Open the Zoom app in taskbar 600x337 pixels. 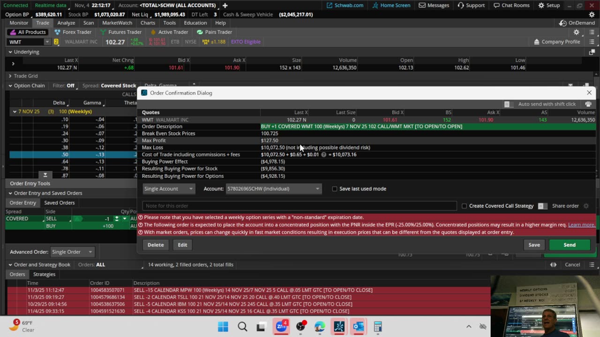(x=281, y=326)
